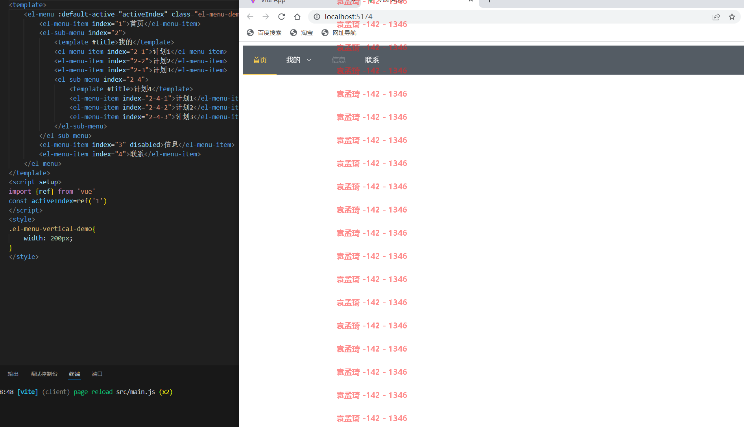Screen dimensions: 744x427
Task: Reload the localhost page
Action: 281,16
